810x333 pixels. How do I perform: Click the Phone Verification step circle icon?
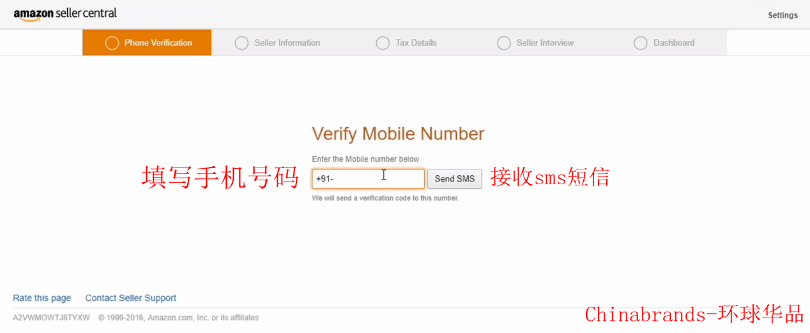coord(112,43)
